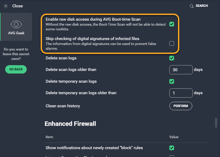Click the Close label at top left
Screen dimensions: 220x157
(x=18, y=6)
